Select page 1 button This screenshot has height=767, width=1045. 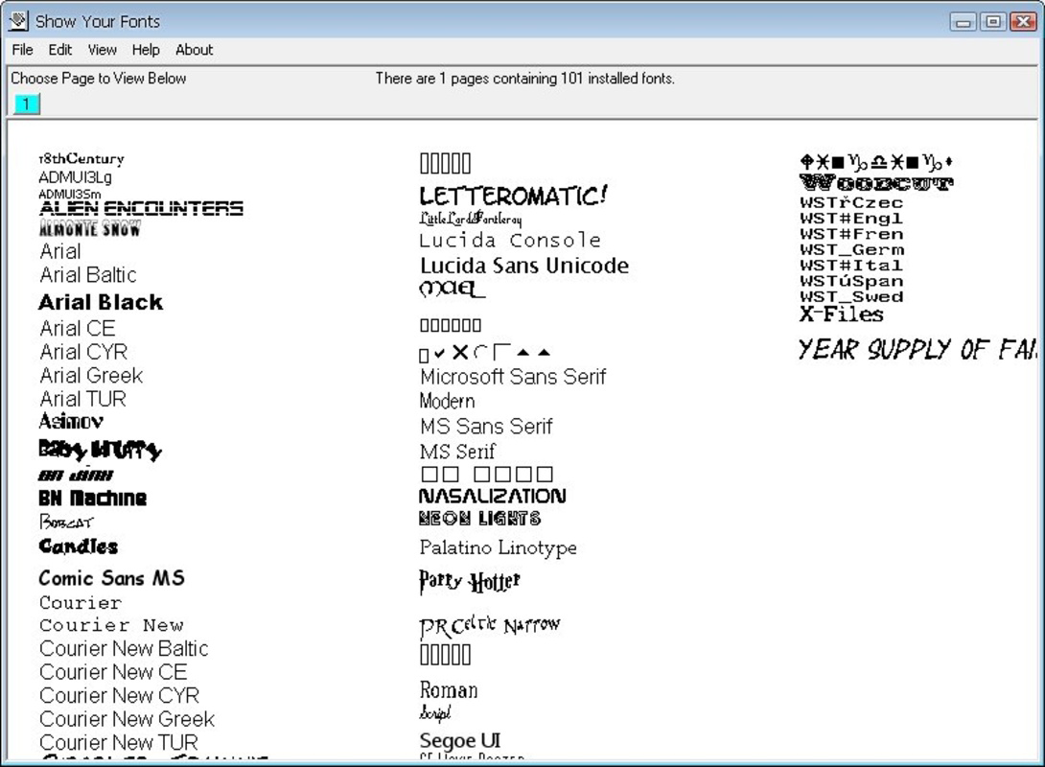[27, 104]
